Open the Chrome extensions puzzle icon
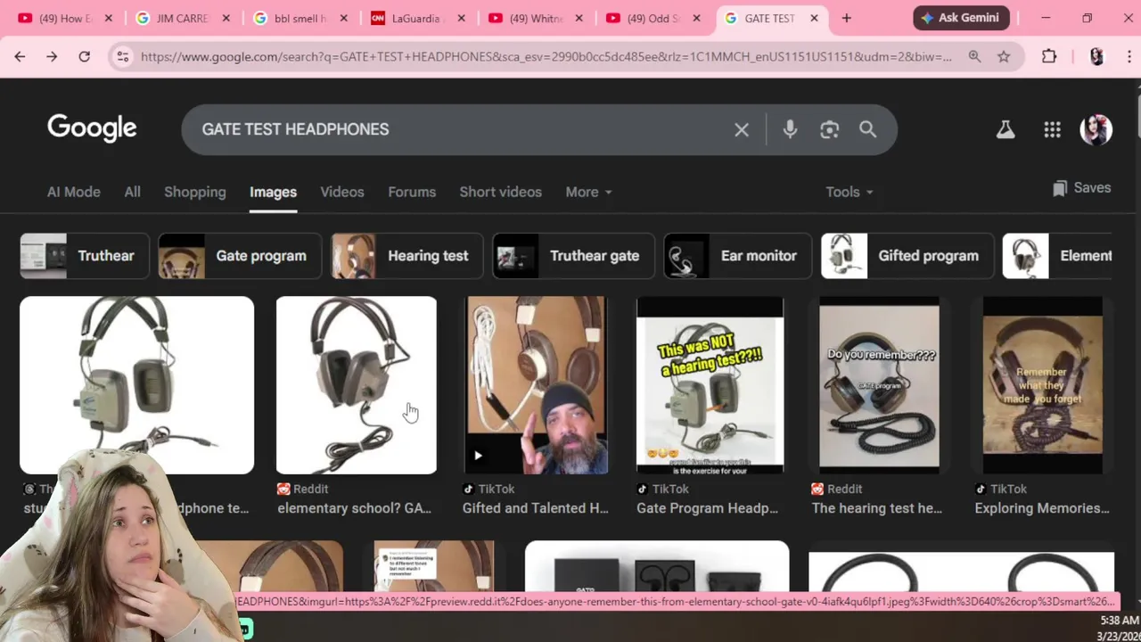Image resolution: width=1141 pixels, height=642 pixels. [x=1049, y=56]
